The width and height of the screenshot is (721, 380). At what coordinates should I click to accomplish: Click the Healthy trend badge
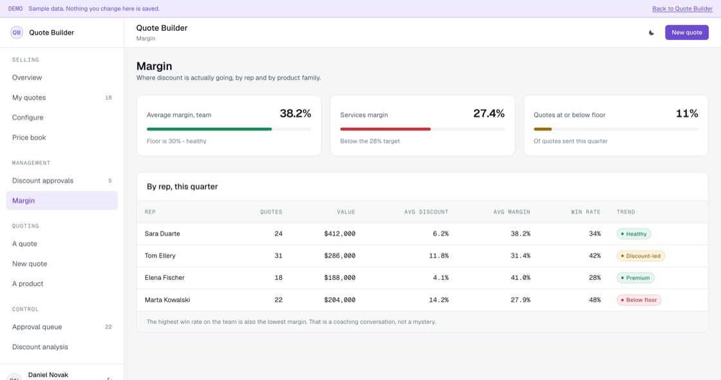tap(633, 234)
